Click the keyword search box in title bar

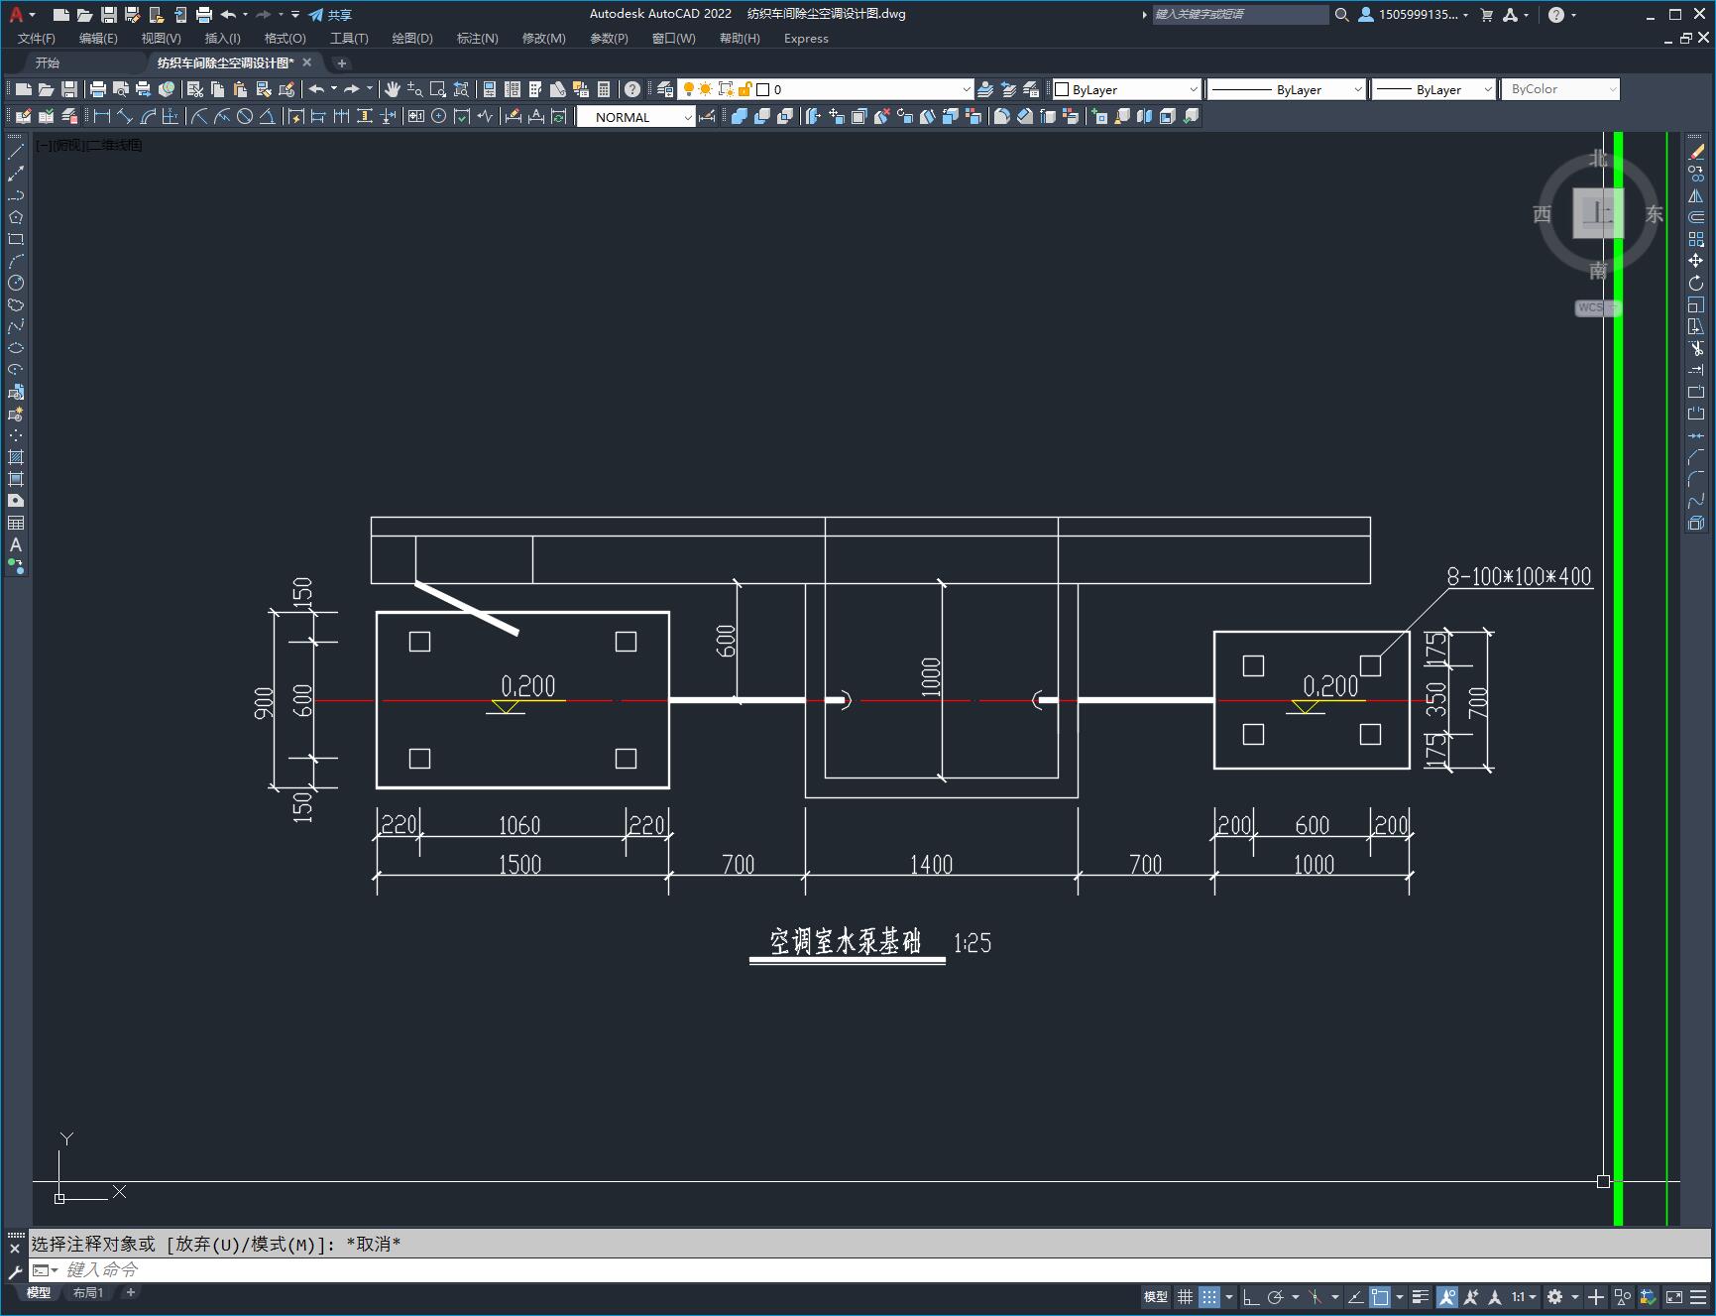(1239, 15)
